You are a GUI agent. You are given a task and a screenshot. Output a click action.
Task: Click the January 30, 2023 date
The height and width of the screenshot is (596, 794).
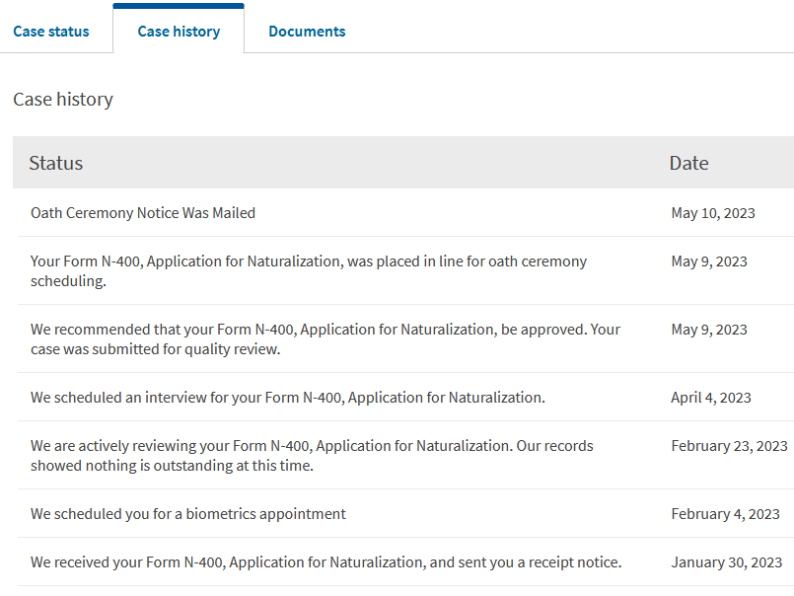coord(727,562)
